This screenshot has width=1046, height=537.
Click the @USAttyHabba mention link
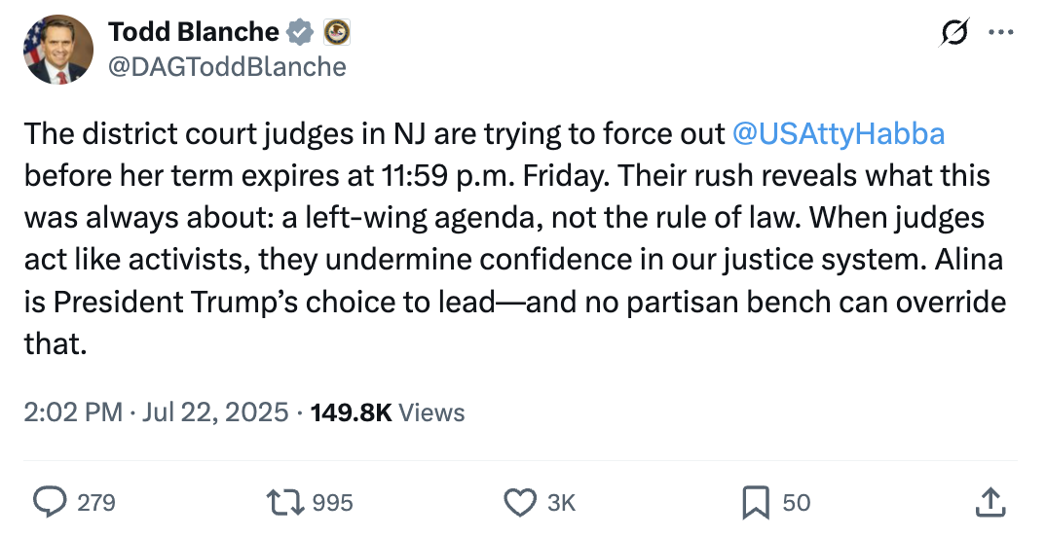point(838,133)
